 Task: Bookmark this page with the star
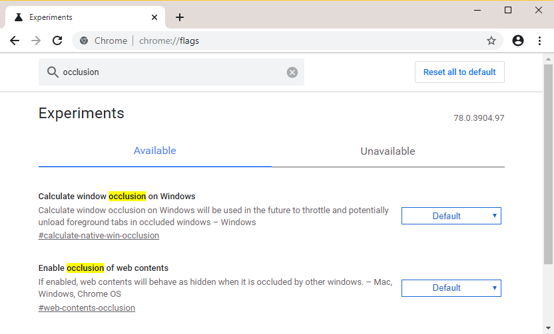tap(491, 41)
